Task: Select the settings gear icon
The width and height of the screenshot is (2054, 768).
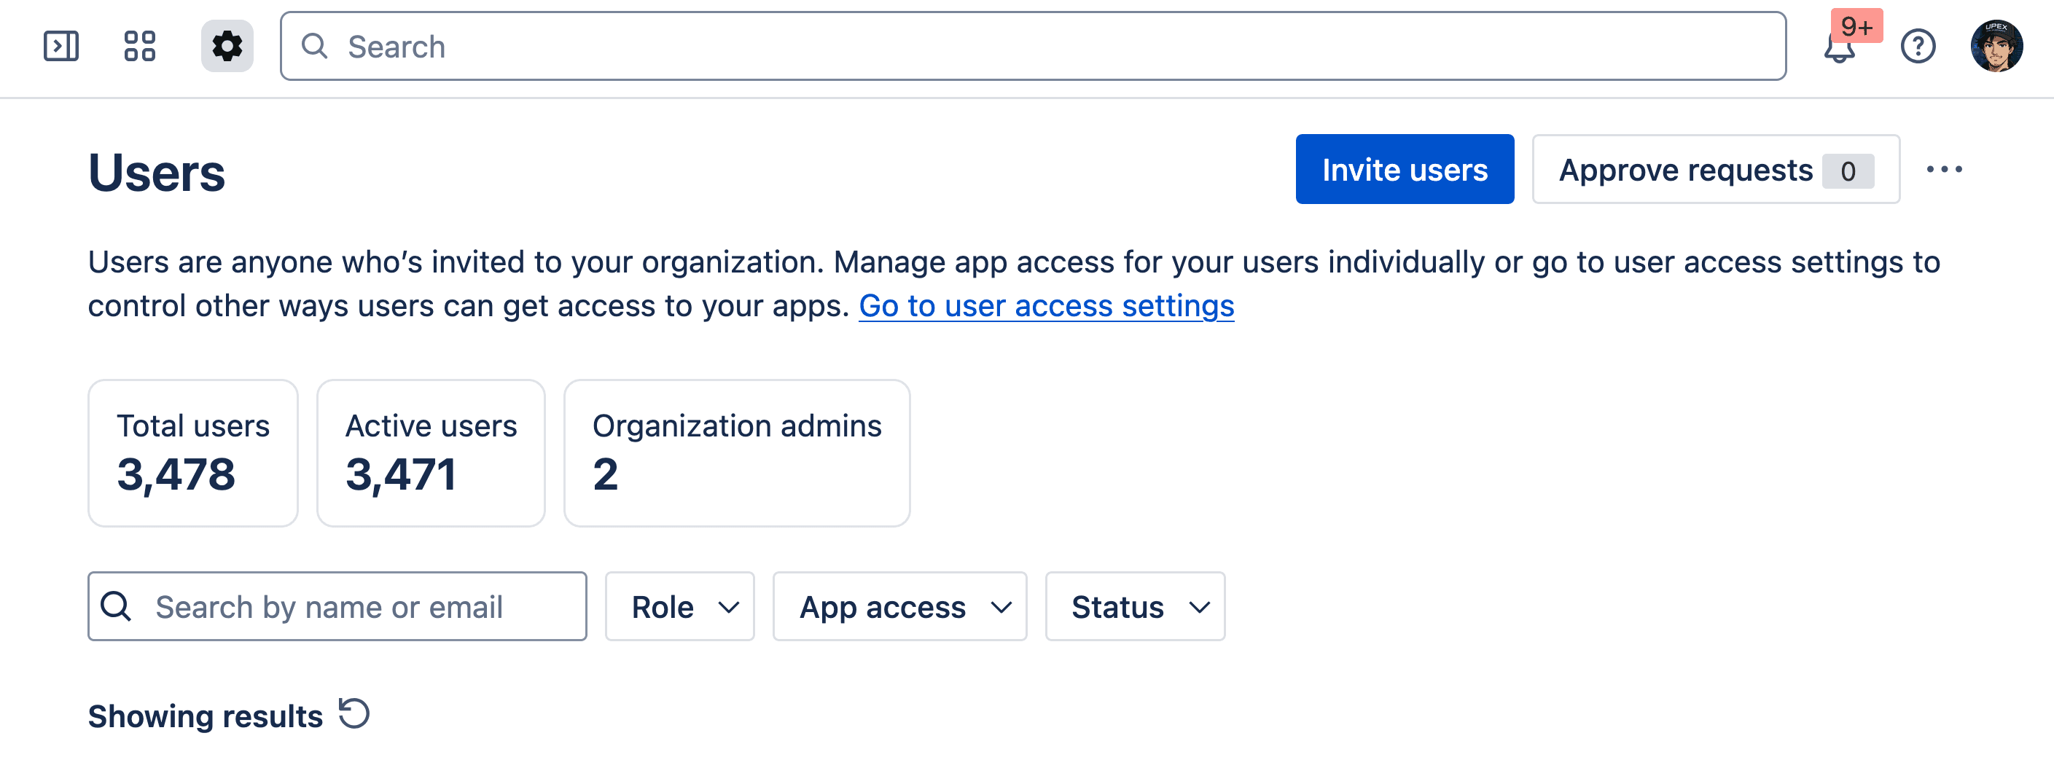Action: click(x=226, y=46)
